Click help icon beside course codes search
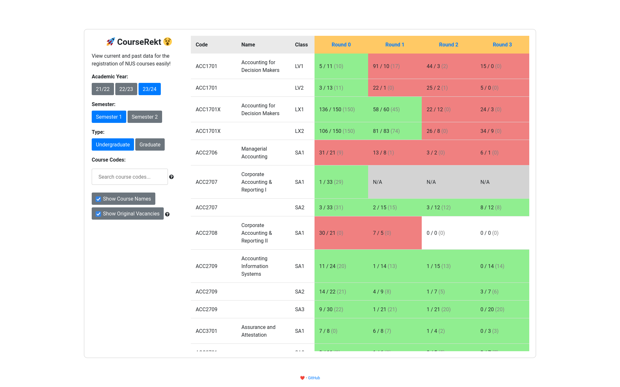The image size is (620, 387). (x=171, y=177)
